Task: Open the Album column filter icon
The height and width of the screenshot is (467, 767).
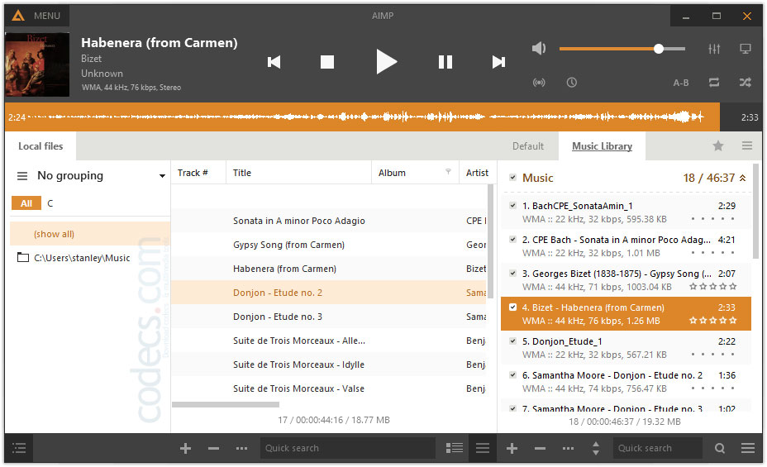Action: point(448,172)
